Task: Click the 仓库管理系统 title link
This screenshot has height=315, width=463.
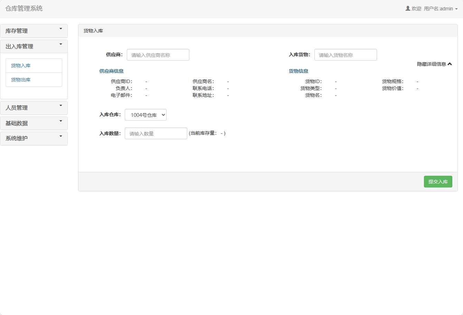Action: (23, 9)
